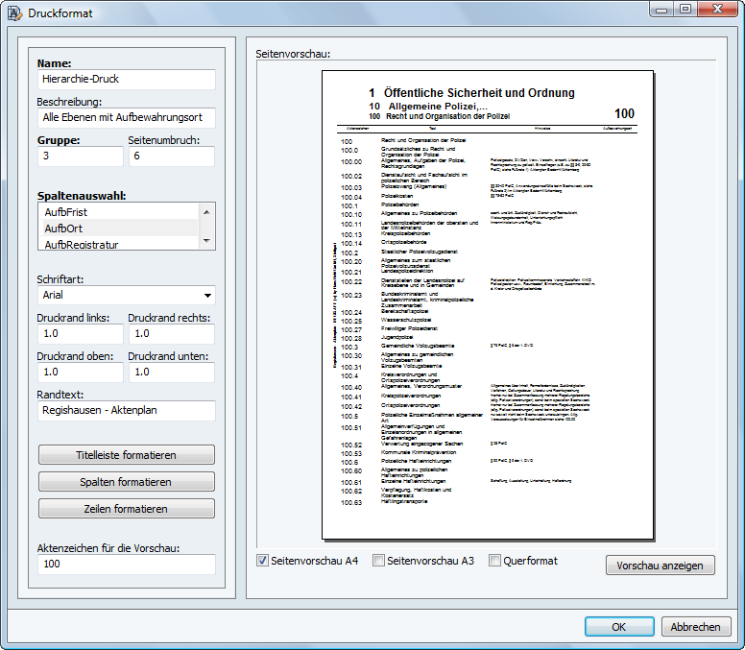Screen dimensions: 745x650
Task: Select AufbFrist in Spaltenauswahl list
Action: 117,212
